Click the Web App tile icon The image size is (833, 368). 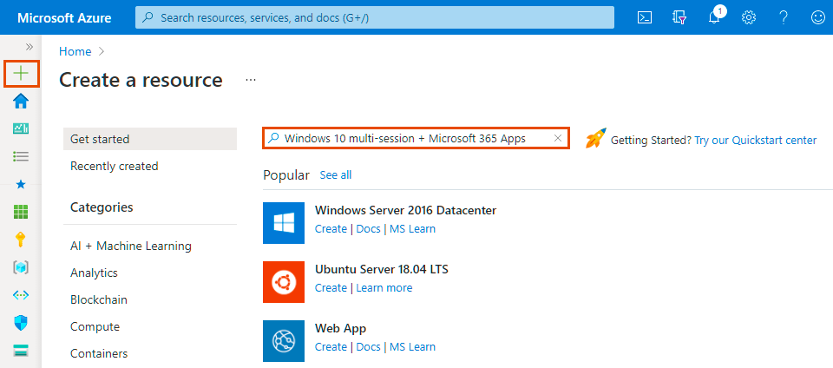pyautogui.click(x=284, y=341)
